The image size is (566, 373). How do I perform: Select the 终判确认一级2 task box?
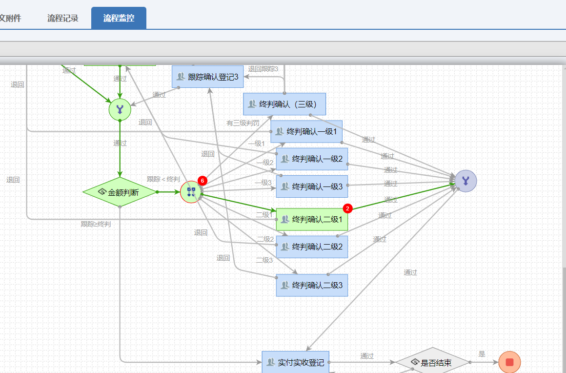tap(312, 159)
